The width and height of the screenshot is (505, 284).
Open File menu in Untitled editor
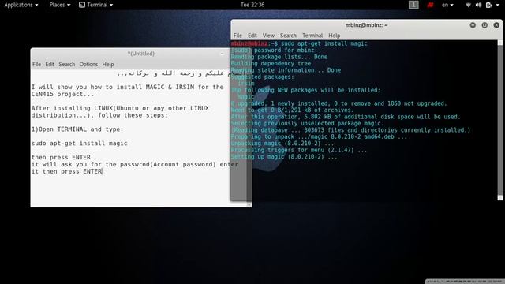click(x=36, y=65)
